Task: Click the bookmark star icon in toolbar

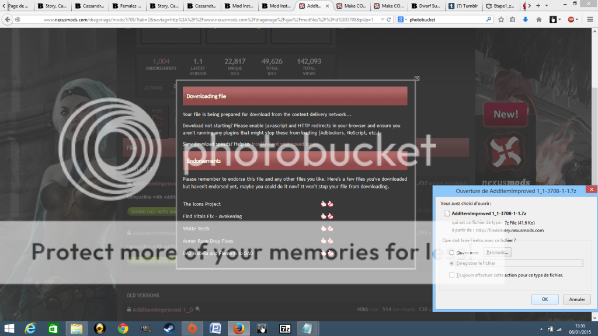Action: click(x=501, y=19)
